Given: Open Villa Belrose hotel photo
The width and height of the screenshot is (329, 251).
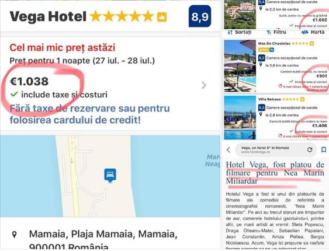Looking at the screenshot, I should coord(240,117).
